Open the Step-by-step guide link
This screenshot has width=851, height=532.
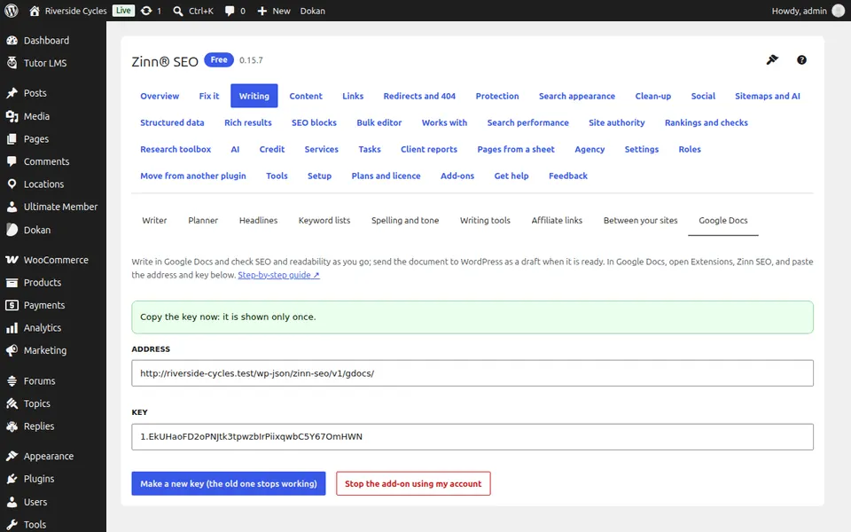pos(278,275)
